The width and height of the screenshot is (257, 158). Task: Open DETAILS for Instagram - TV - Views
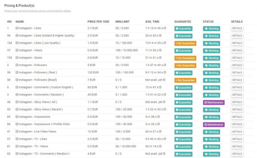click(237, 146)
